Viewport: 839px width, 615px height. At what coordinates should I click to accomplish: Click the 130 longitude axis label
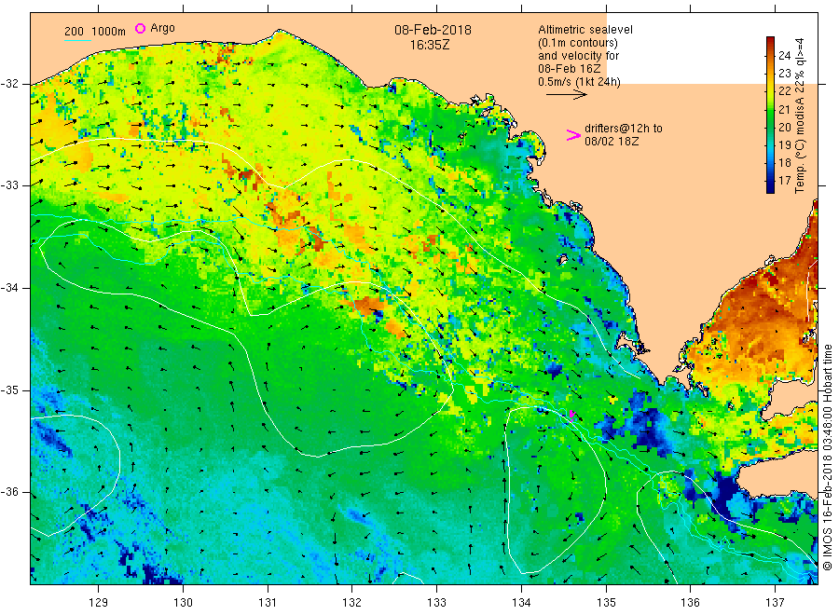click(x=183, y=603)
